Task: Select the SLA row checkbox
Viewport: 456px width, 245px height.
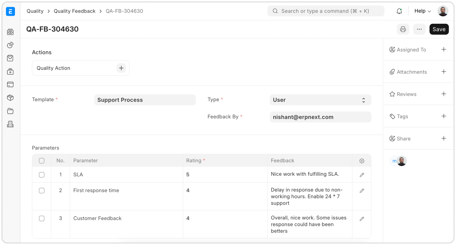Action: click(42, 175)
